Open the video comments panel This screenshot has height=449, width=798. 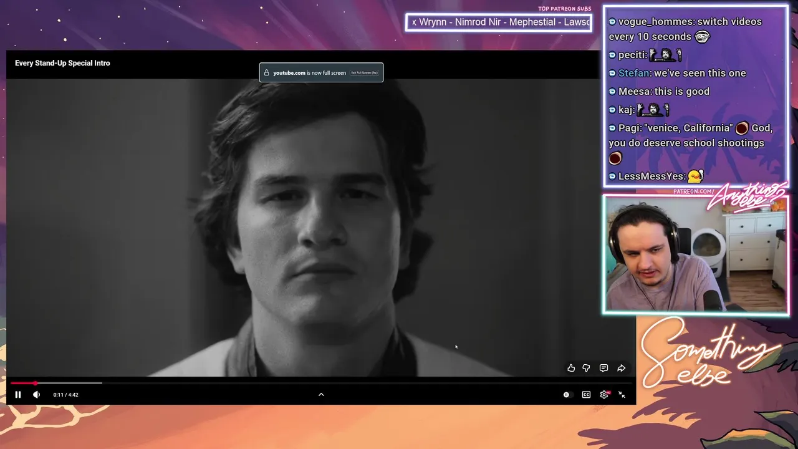(x=603, y=368)
